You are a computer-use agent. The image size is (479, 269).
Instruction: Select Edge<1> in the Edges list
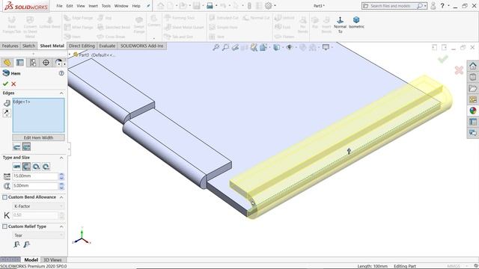pyautogui.click(x=22, y=102)
